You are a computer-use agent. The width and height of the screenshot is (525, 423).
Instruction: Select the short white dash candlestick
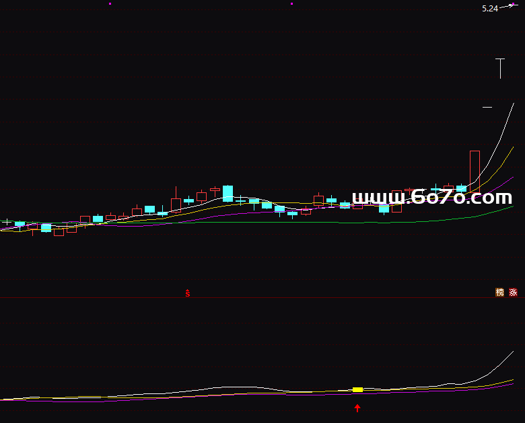pos(487,107)
